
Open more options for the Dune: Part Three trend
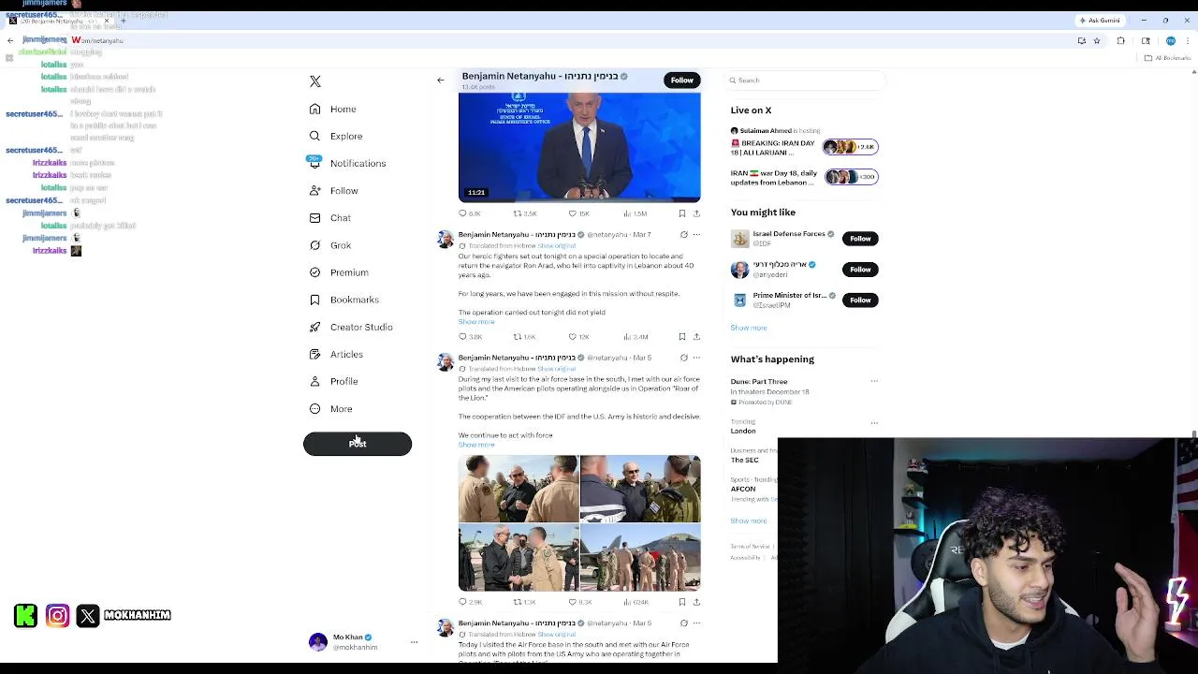coord(874,382)
